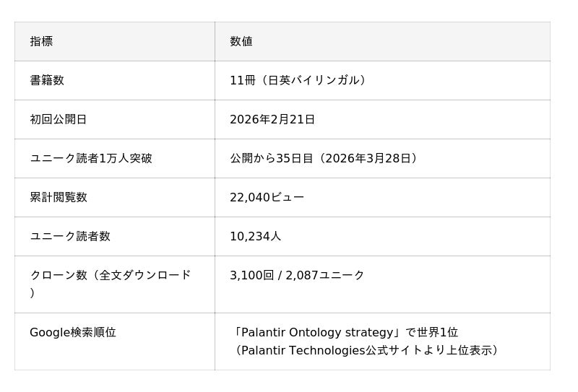Select the 初回公開日 row label
Screen dimensions: 578x392
[x=59, y=119]
